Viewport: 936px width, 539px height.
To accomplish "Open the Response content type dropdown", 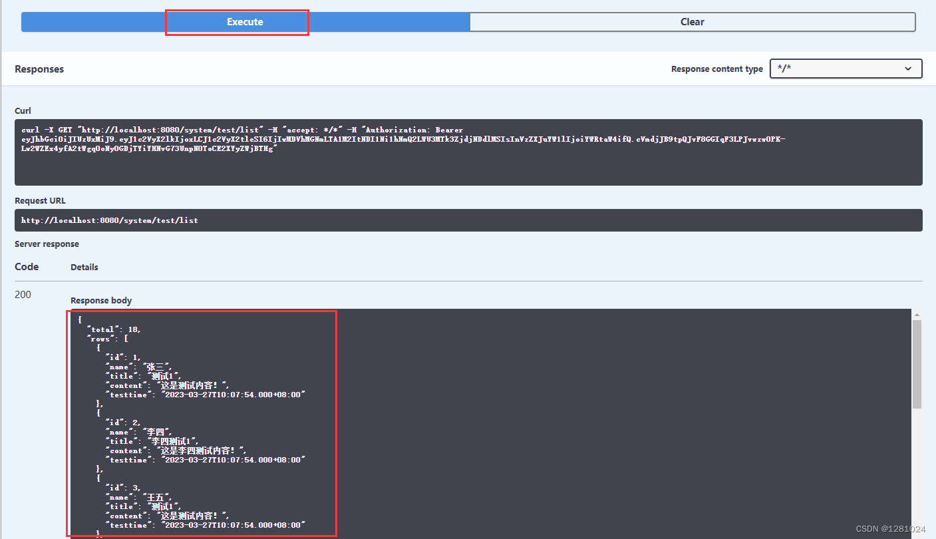I will pos(846,69).
